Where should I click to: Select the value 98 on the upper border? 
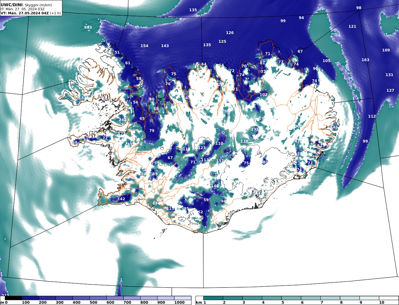click(x=359, y=8)
